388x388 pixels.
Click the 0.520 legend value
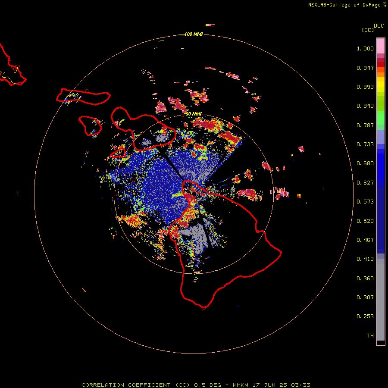tap(365, 221)
